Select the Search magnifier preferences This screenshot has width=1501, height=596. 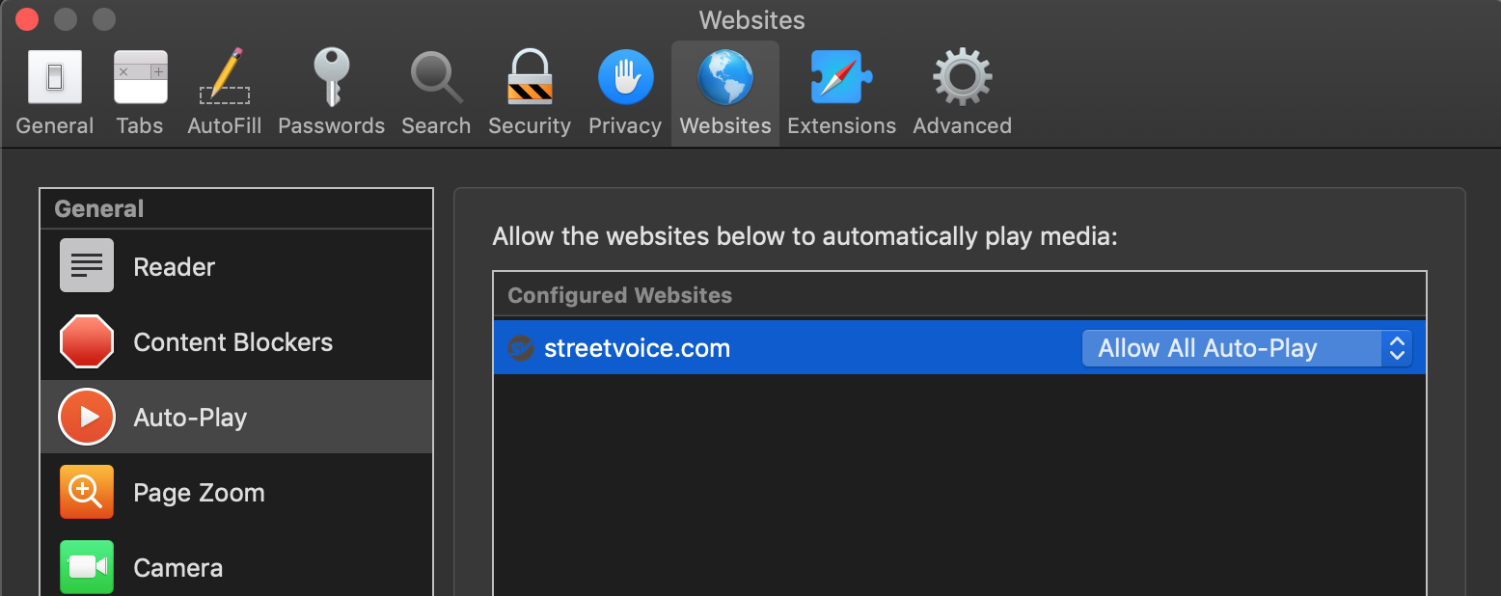[x=436, y=93]
